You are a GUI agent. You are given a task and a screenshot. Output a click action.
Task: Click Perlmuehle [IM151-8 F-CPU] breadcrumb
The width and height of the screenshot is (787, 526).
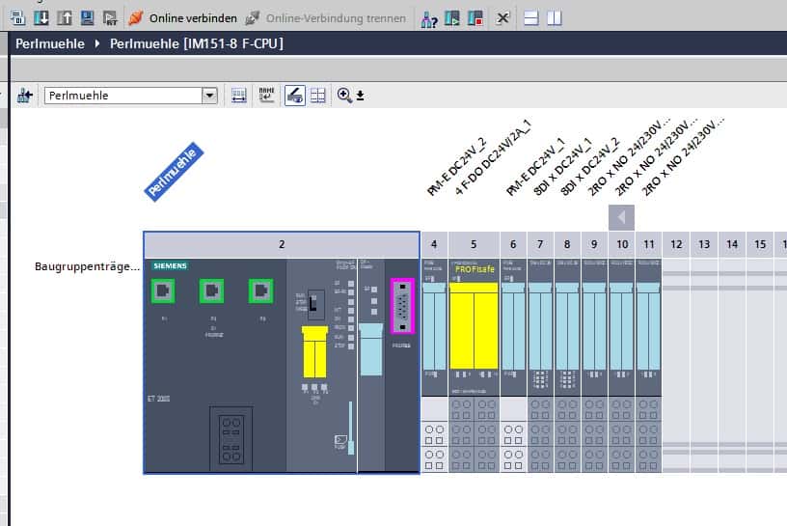[x=197, y=43]
